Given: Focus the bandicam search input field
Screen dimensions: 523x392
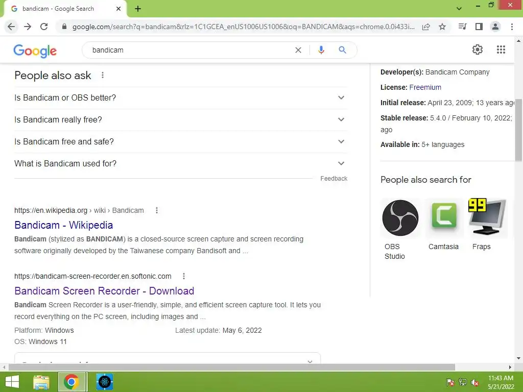Looking at the screenshot, I should (x=190, y=50).
